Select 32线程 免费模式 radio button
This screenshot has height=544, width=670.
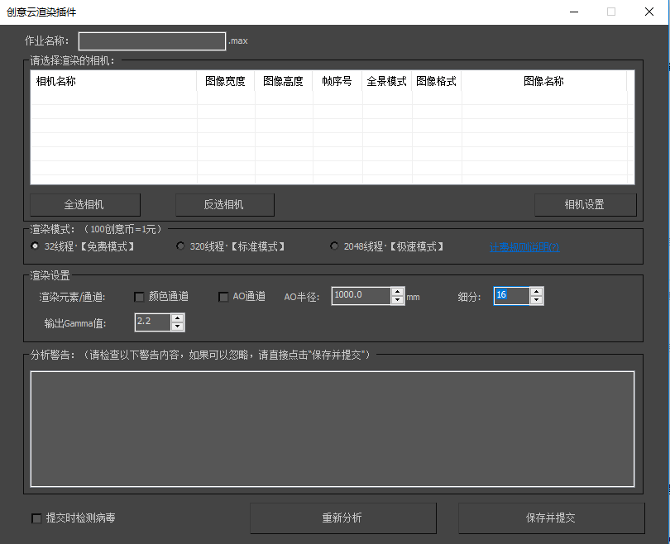35,246
